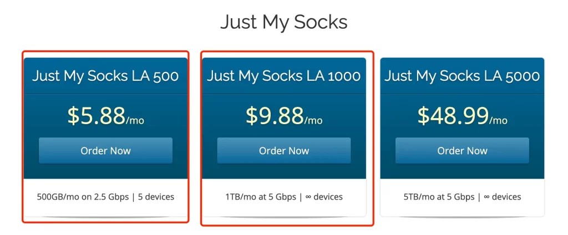Click the Just My Socks page heading
The width and height of the screenshot is (568, 235).
[x=284, y=22]
